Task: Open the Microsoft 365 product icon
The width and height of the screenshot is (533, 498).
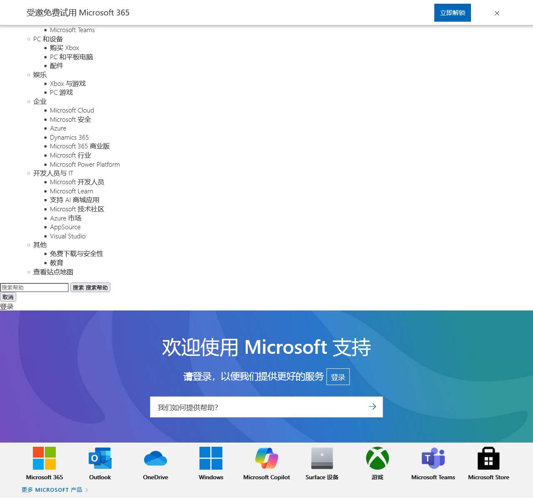Action: (x=44, y=458)
